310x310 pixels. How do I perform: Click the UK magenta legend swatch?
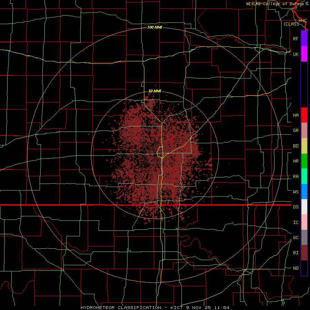304,54
